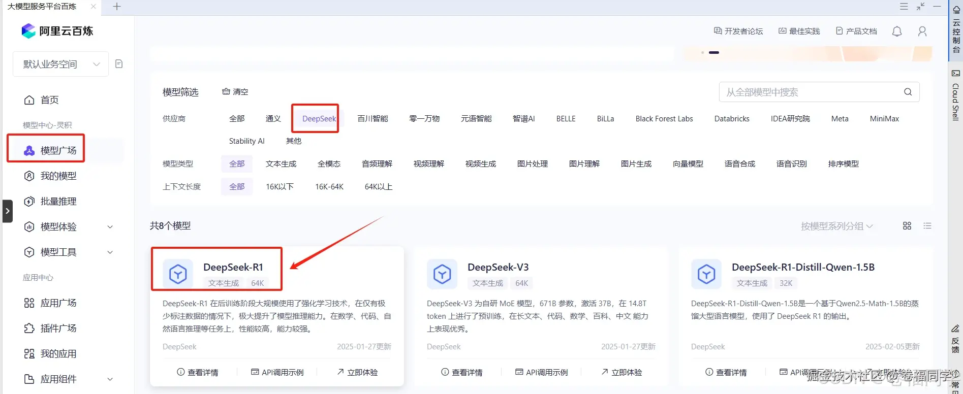
Task: Open the 产品文档 link
Action: click(856, 31)
